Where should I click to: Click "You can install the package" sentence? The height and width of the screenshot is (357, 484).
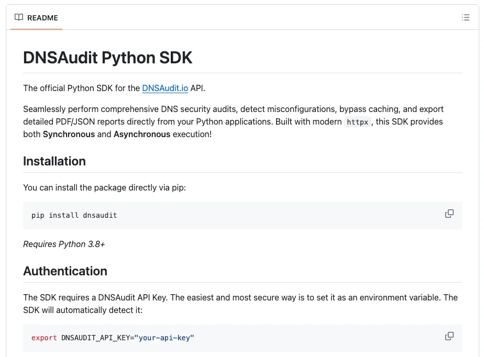[104, 187]
